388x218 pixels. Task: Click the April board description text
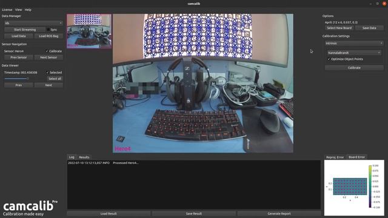(x=341, y=22)
